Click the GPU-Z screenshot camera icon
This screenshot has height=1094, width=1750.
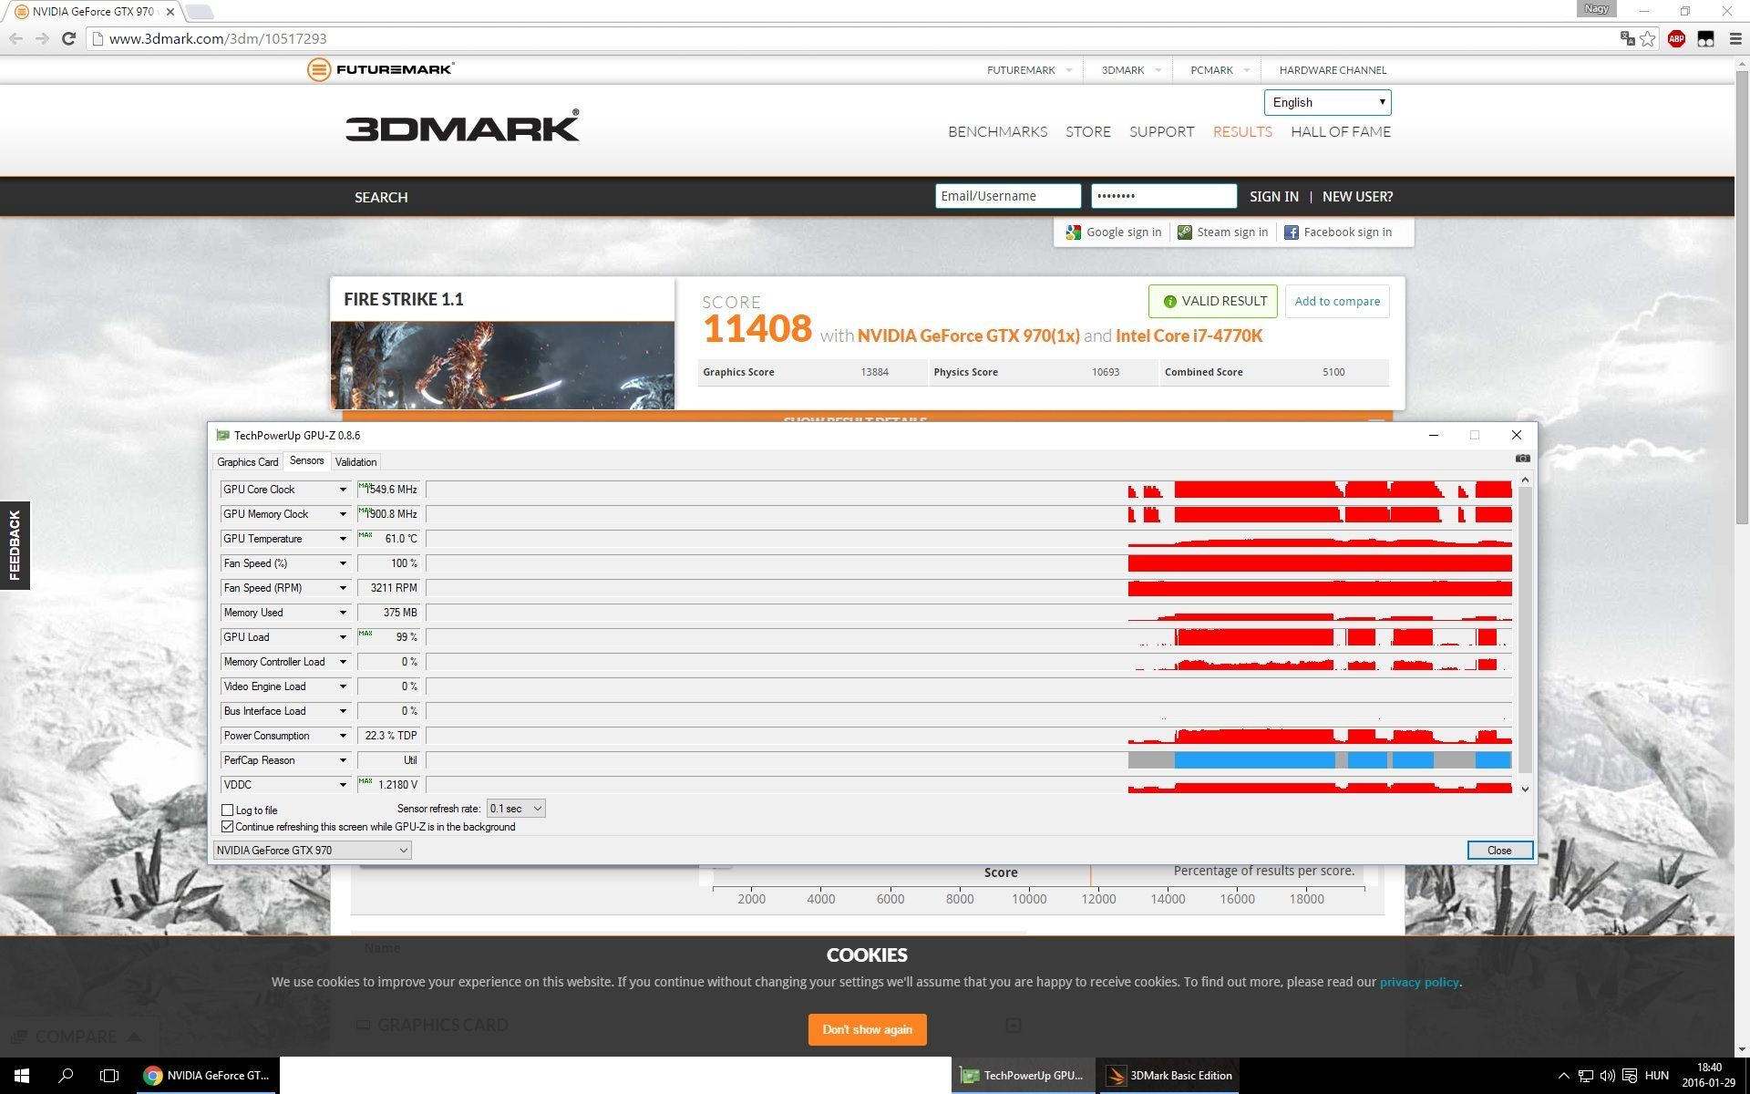pos(1522,459)
